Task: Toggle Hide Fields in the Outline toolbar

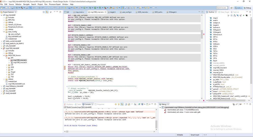Action: (238, 15)
